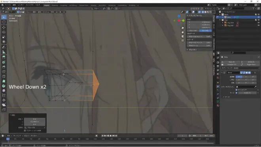
Task: Open the Tool properties tab icon
Action: [x=218, y=57]
